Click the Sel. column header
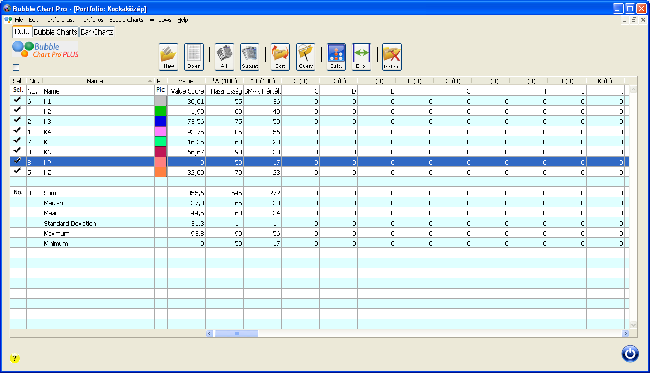 [x=18, y=81]
